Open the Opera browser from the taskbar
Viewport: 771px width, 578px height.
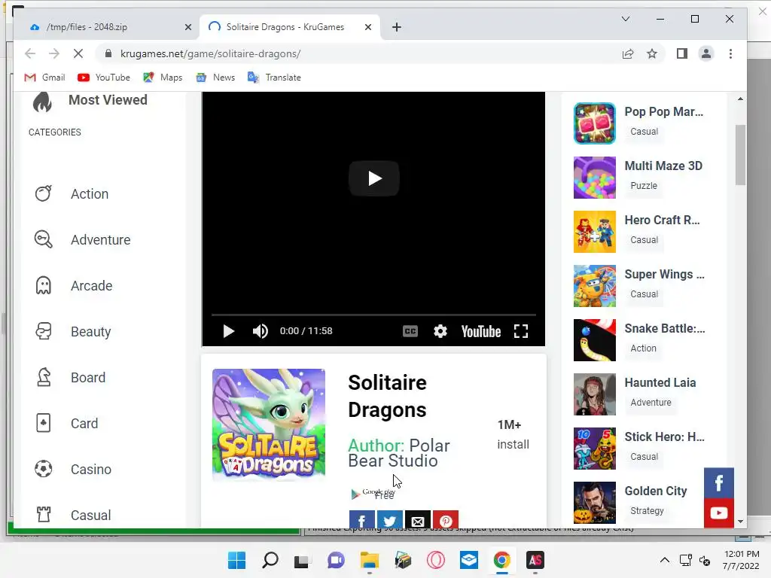(x=436, y=560)
